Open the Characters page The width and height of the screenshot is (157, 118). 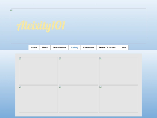coord(88,47)
